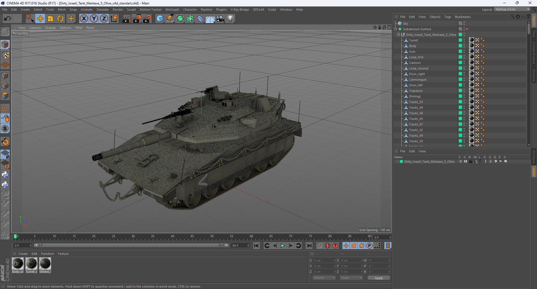Click the Floor environment icon

[210, 19]
